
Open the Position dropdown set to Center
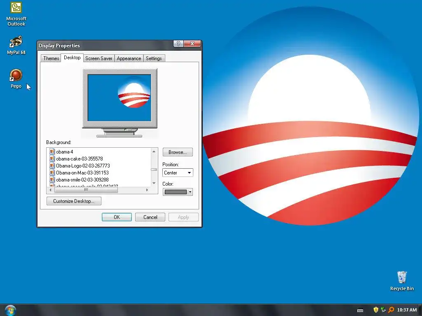(x=178, y=172)
